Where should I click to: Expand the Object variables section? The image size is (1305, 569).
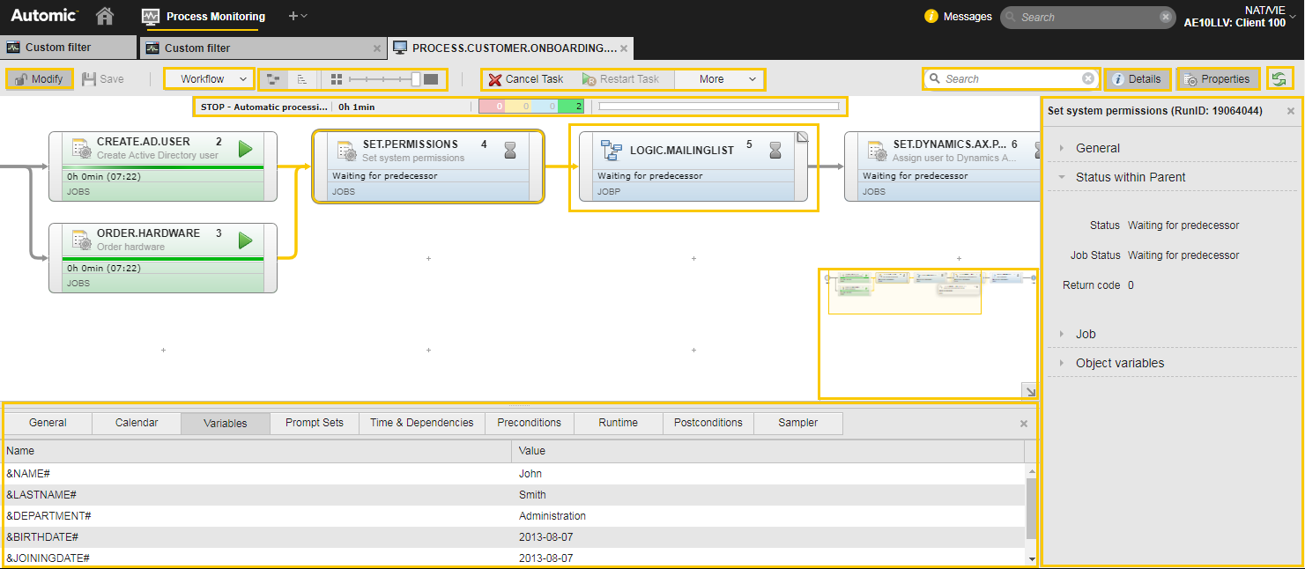pyautogui.click(x=1119, y=363)
